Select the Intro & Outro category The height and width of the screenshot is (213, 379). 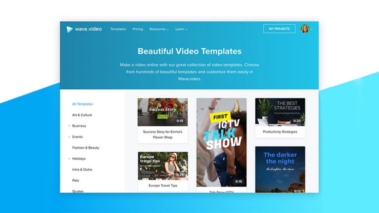(x=82, y=170)
